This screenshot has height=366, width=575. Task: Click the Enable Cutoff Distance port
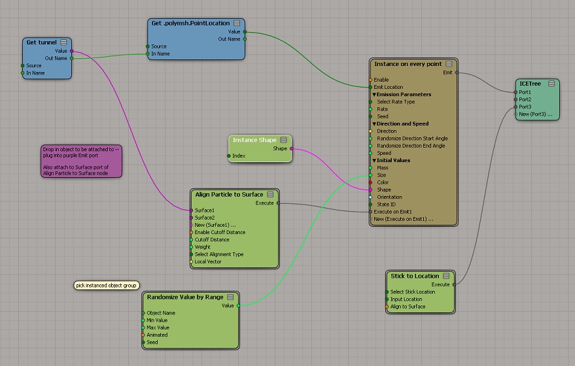[191, 232]
